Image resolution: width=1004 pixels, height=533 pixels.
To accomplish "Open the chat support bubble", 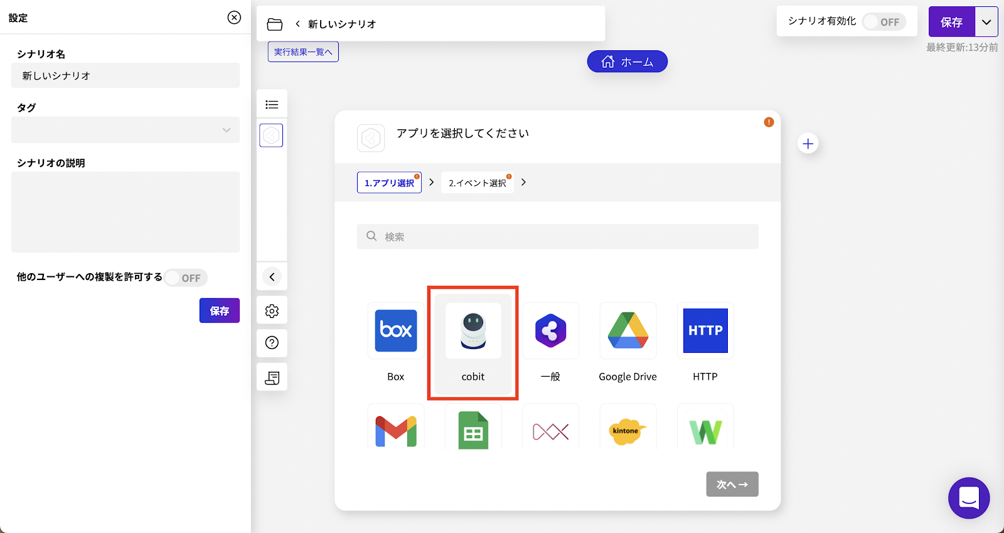I will pos(969,498).
